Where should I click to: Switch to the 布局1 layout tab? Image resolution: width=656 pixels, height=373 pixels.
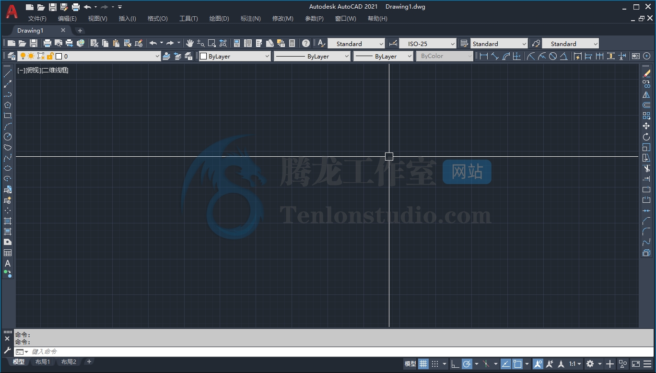coord(43,362)
